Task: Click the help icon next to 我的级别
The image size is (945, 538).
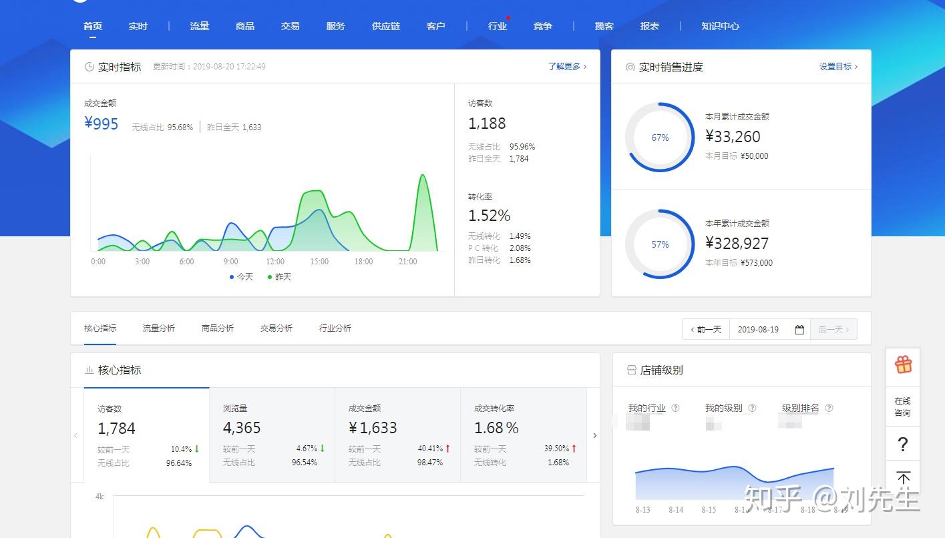Action: pos(752,408)
